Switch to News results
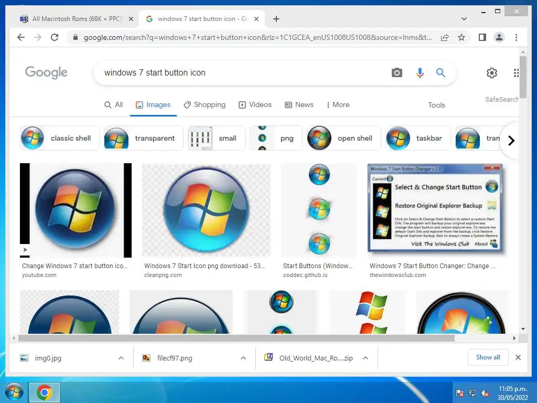 pos(299,105)
